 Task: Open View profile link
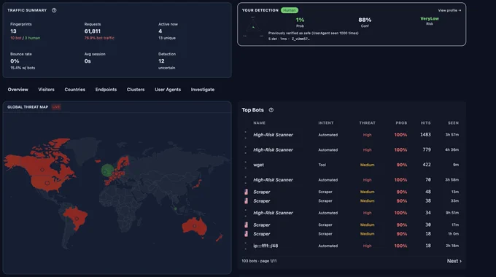(449, 10)
